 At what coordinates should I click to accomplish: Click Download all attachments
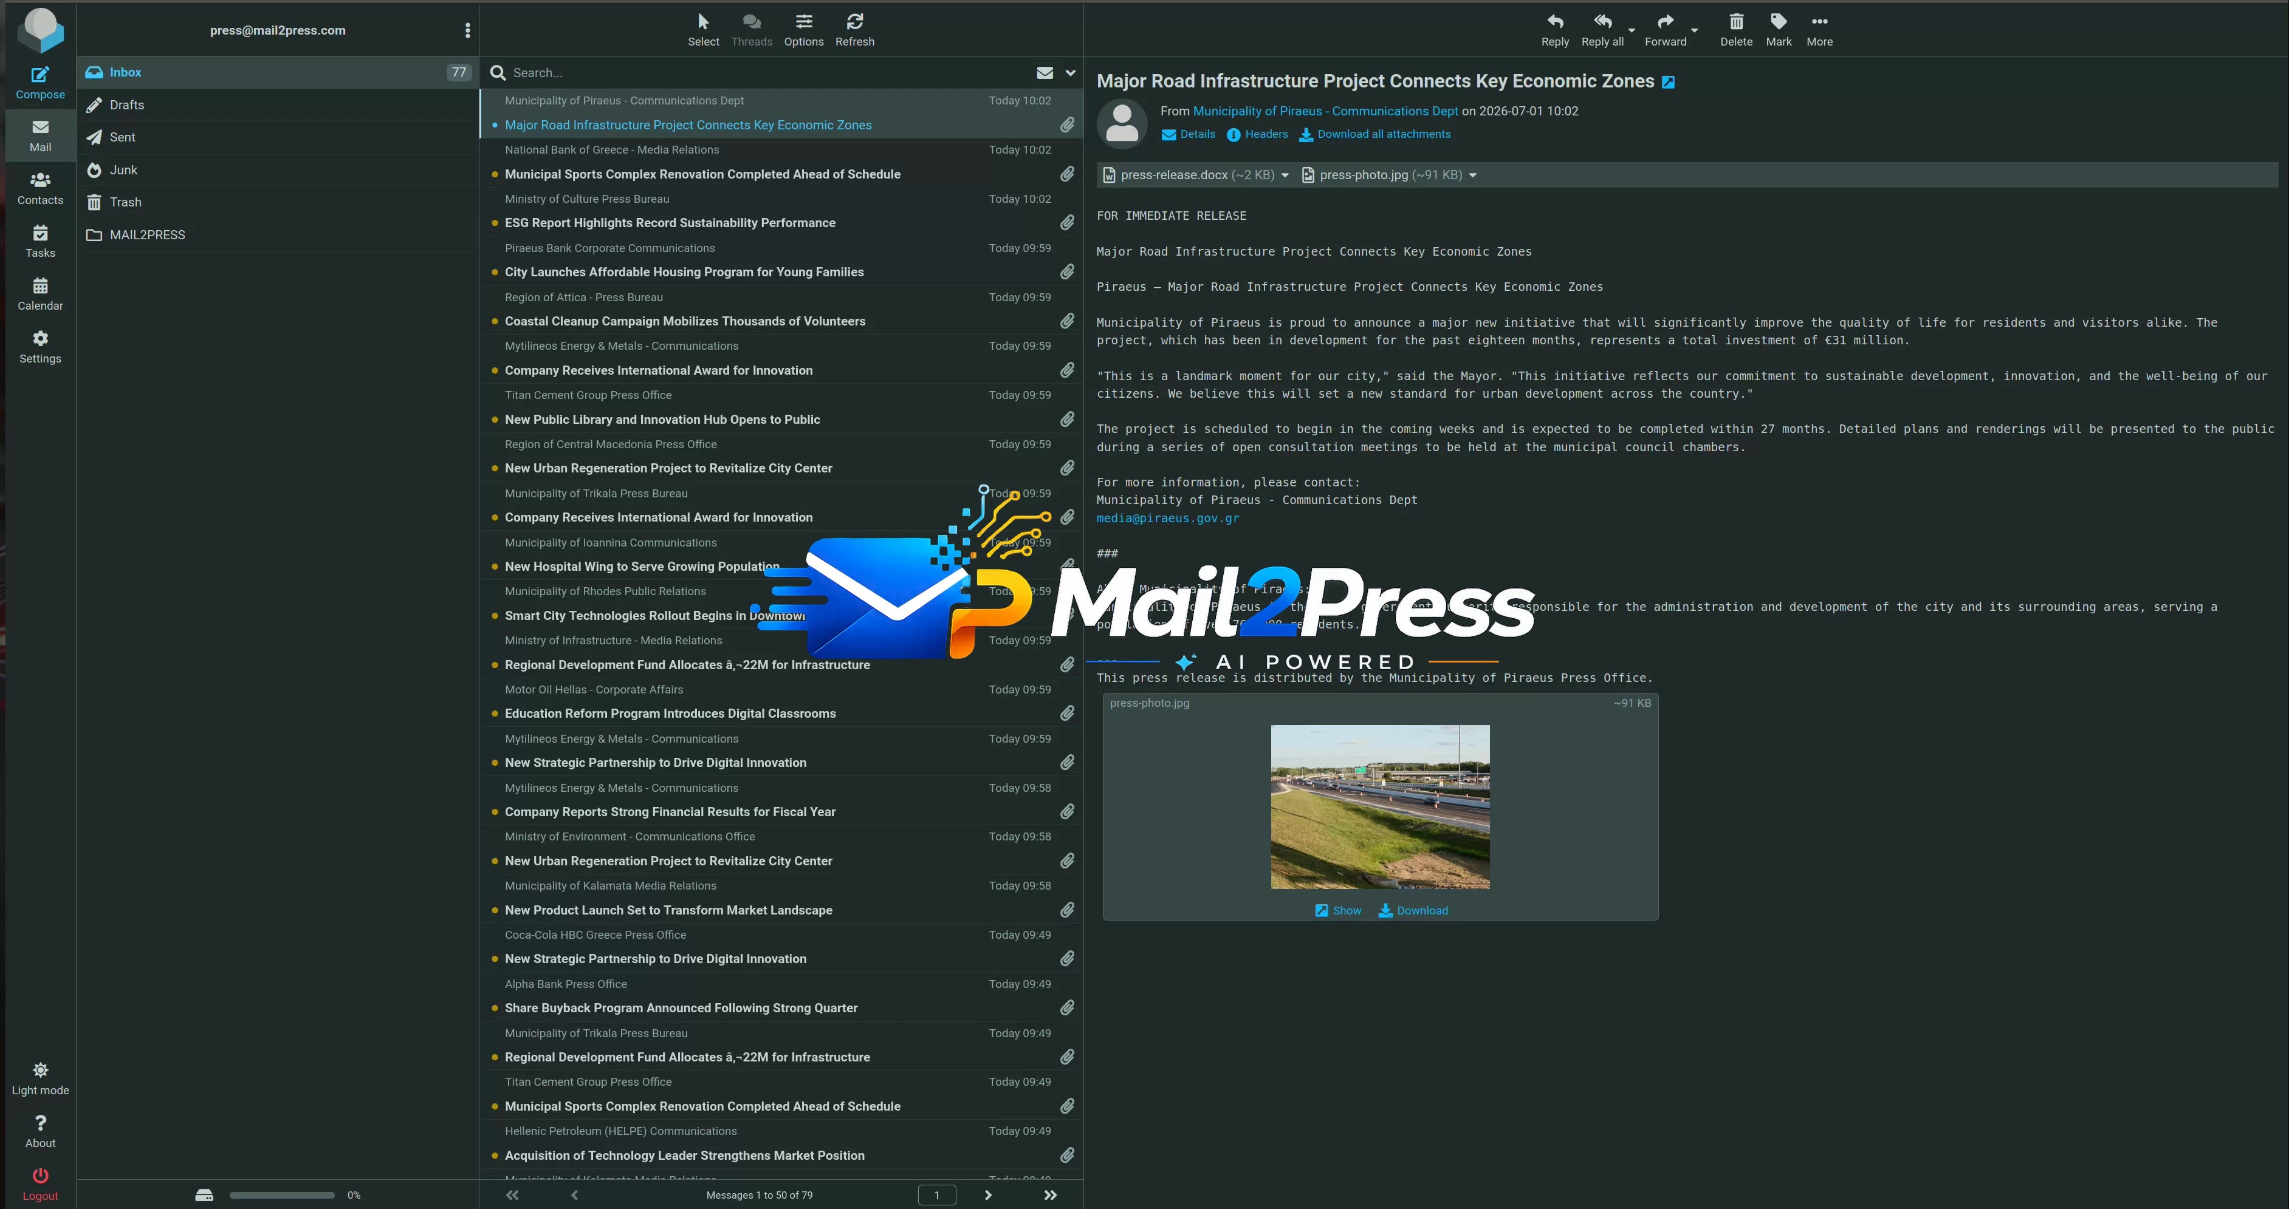coord(1374,134)
